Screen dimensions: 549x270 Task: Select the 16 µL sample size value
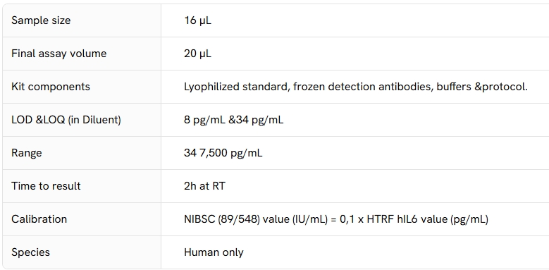pyautogui.click(x=197, y=20)
